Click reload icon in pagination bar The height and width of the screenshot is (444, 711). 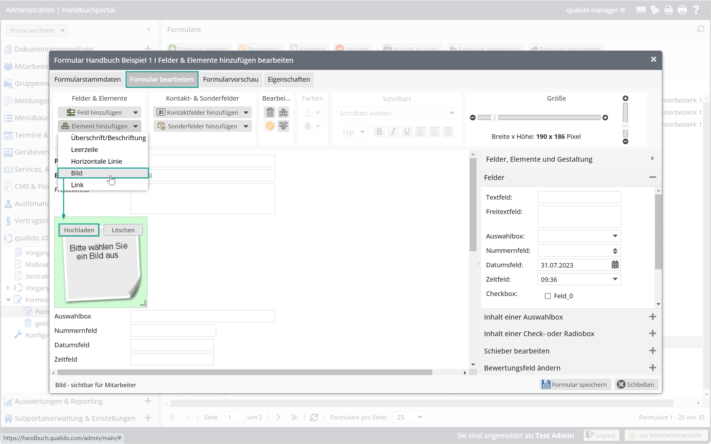point(314,418)
